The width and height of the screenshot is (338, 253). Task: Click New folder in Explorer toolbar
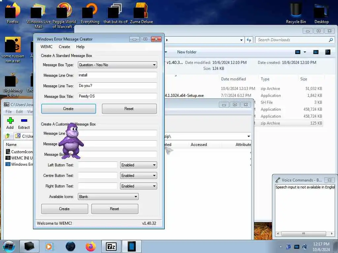(187, 52)
